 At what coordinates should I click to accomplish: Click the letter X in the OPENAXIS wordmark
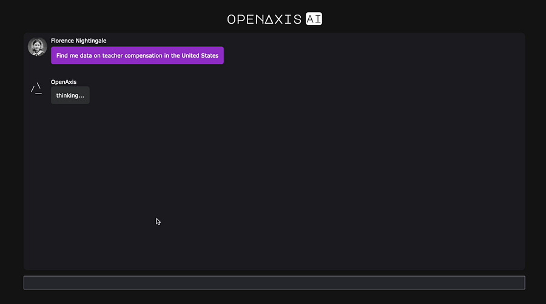point(279,19)
